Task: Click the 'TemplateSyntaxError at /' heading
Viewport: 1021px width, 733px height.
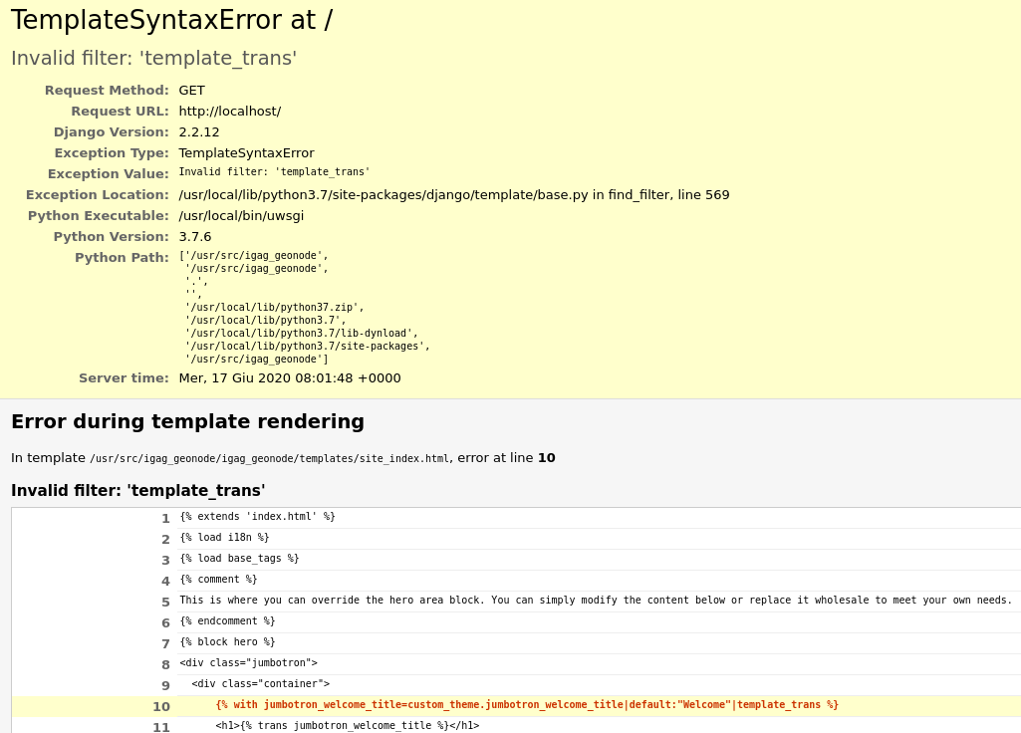Action: click(171, 20)
